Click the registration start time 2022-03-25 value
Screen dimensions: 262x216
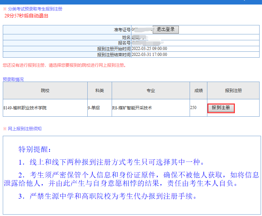[150, 49]
